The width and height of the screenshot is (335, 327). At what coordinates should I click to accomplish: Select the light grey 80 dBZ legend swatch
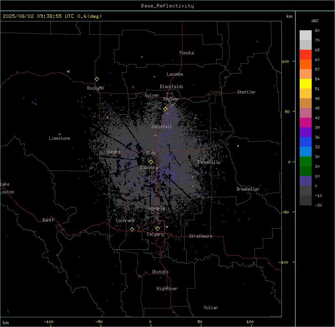tap(305, 35)
